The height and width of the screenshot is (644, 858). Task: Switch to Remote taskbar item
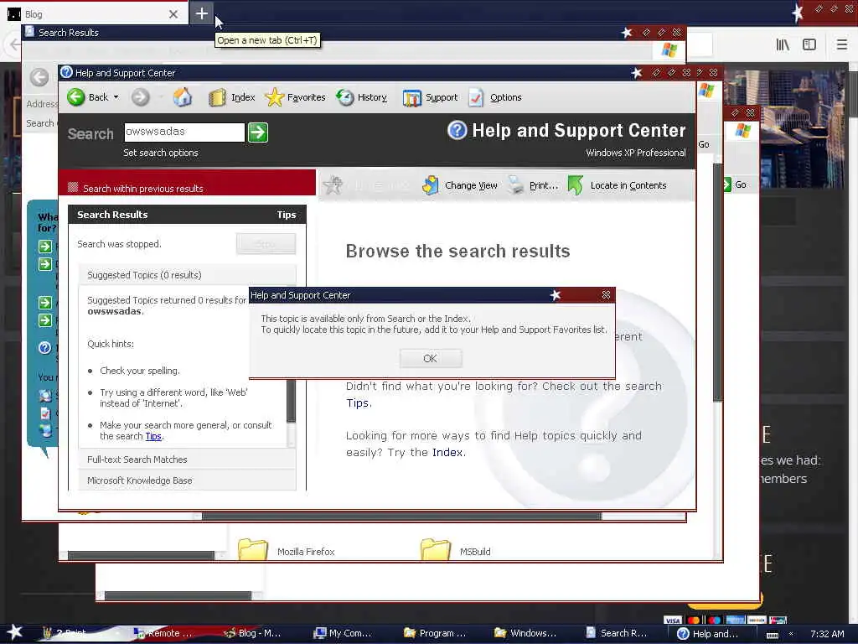pos(163,633)
